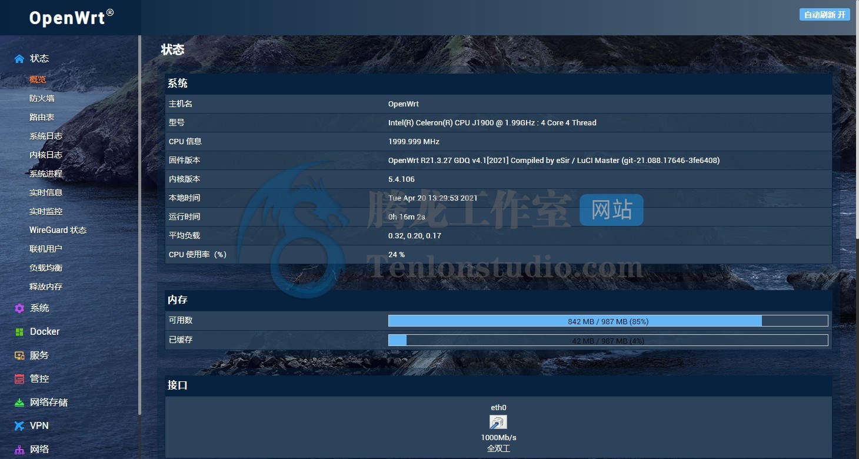Collapse the 状态 menu section
859x459 pixels.
39,58
